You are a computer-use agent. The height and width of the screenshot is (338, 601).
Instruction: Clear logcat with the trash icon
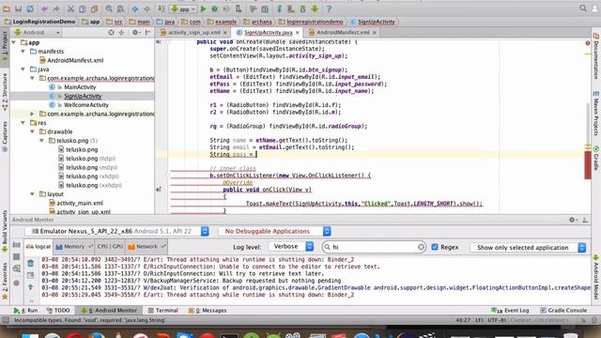(31, 263)
